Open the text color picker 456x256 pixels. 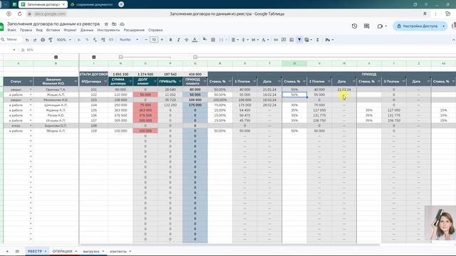pos(195,40)
